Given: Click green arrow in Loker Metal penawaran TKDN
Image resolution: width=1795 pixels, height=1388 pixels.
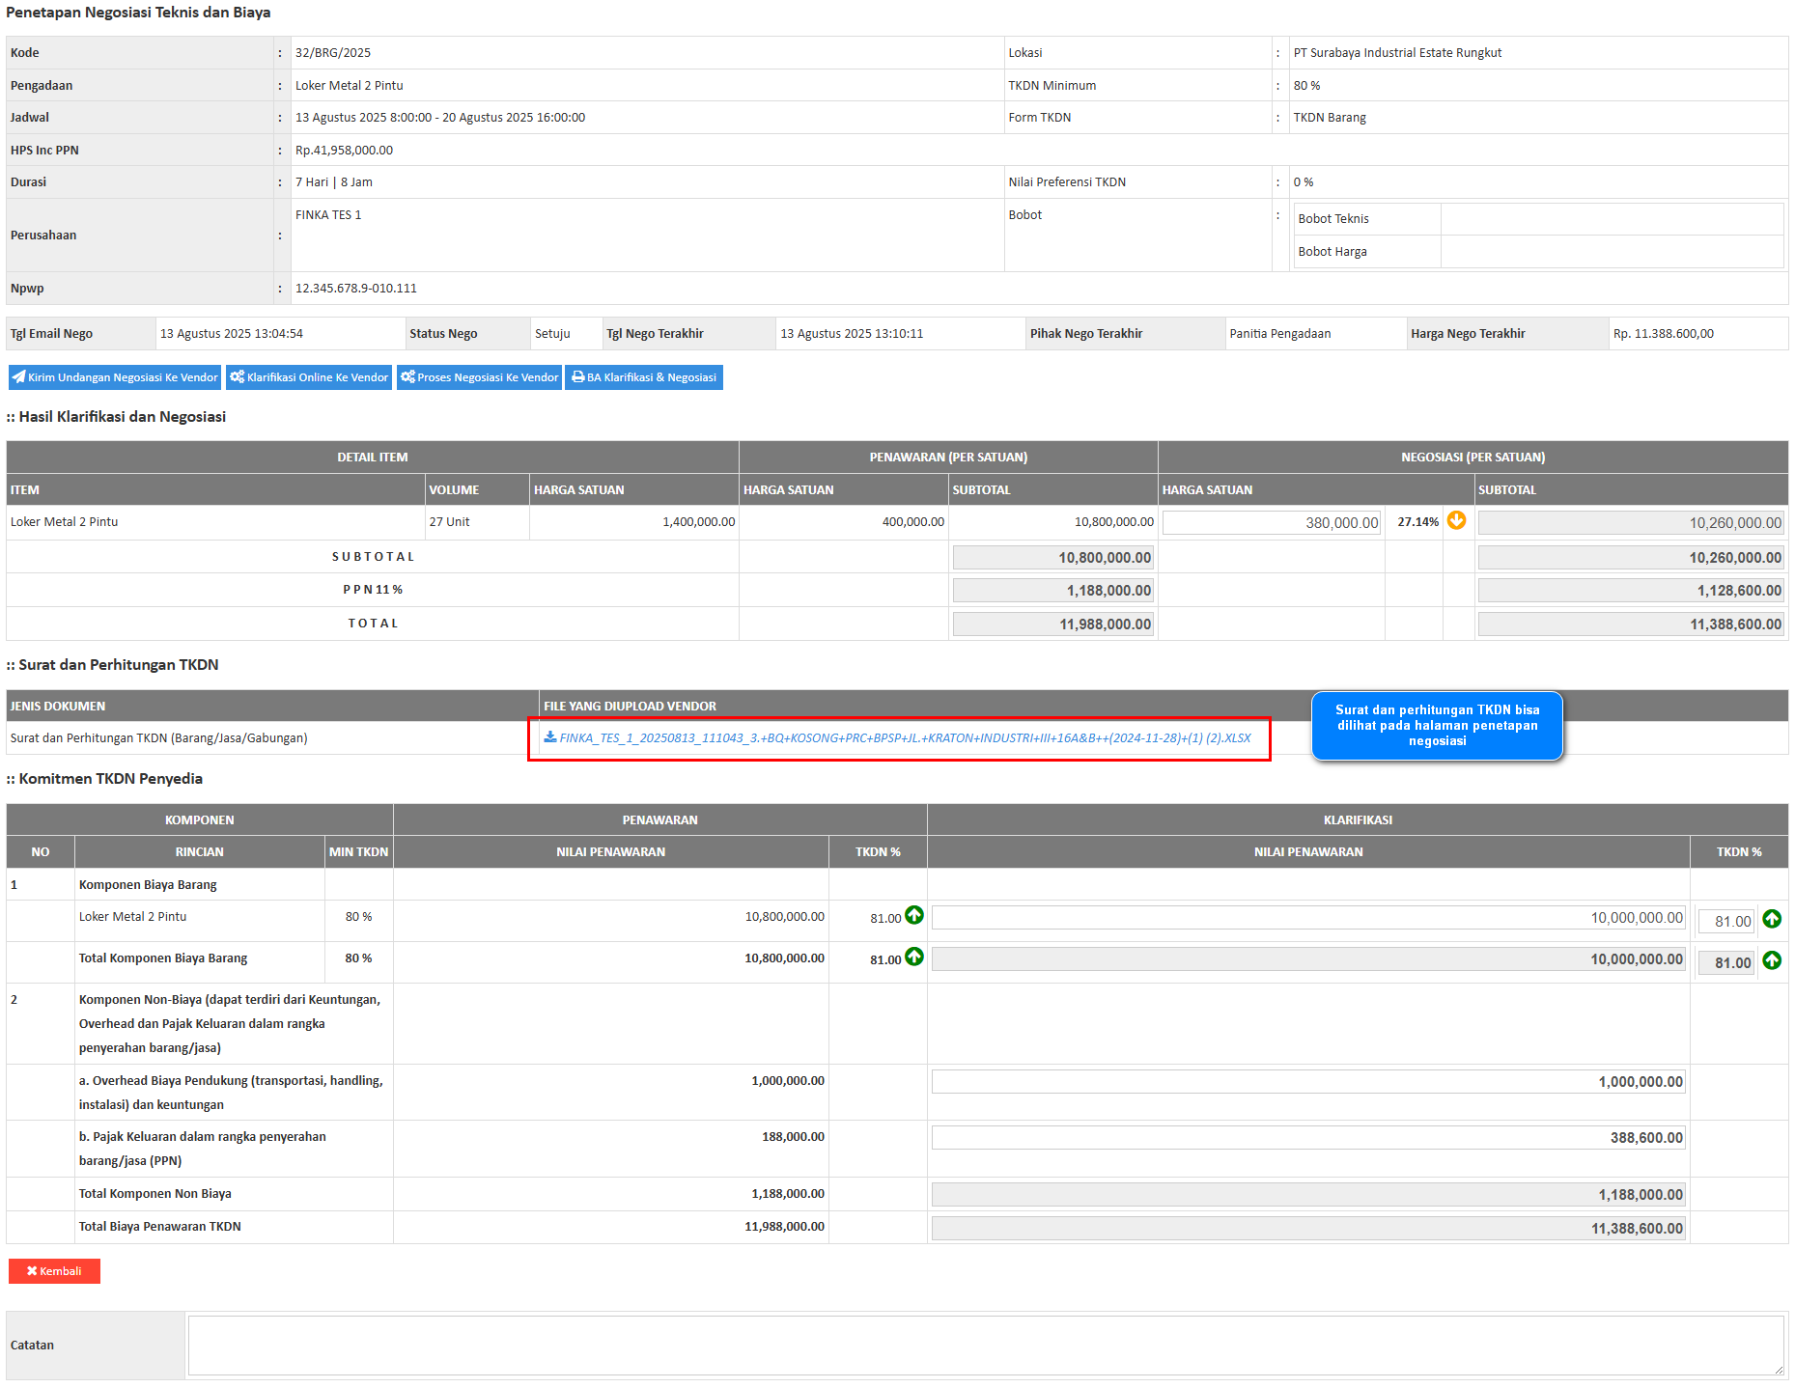Looking at the screenshot, I should [x=913, y=916].
